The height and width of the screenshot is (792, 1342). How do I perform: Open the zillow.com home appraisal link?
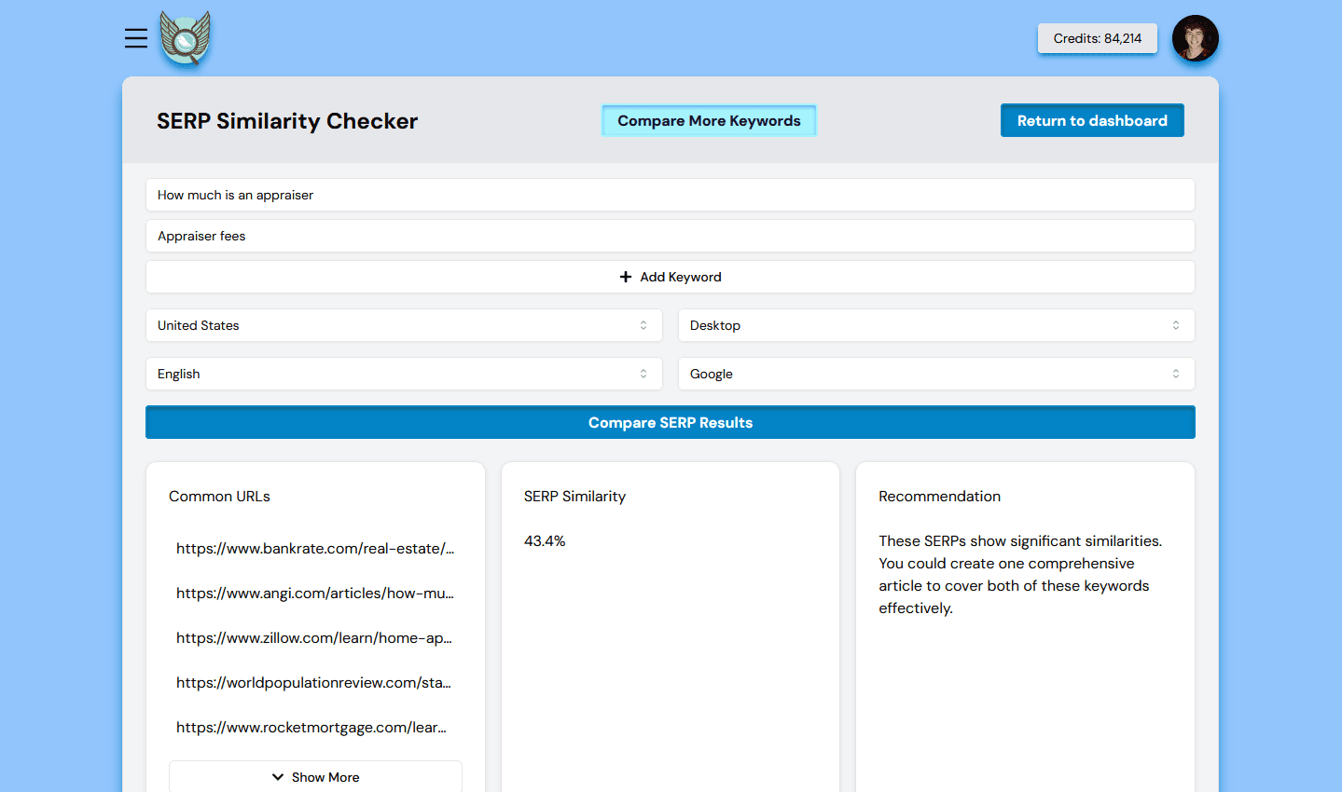tap(315, 637)
